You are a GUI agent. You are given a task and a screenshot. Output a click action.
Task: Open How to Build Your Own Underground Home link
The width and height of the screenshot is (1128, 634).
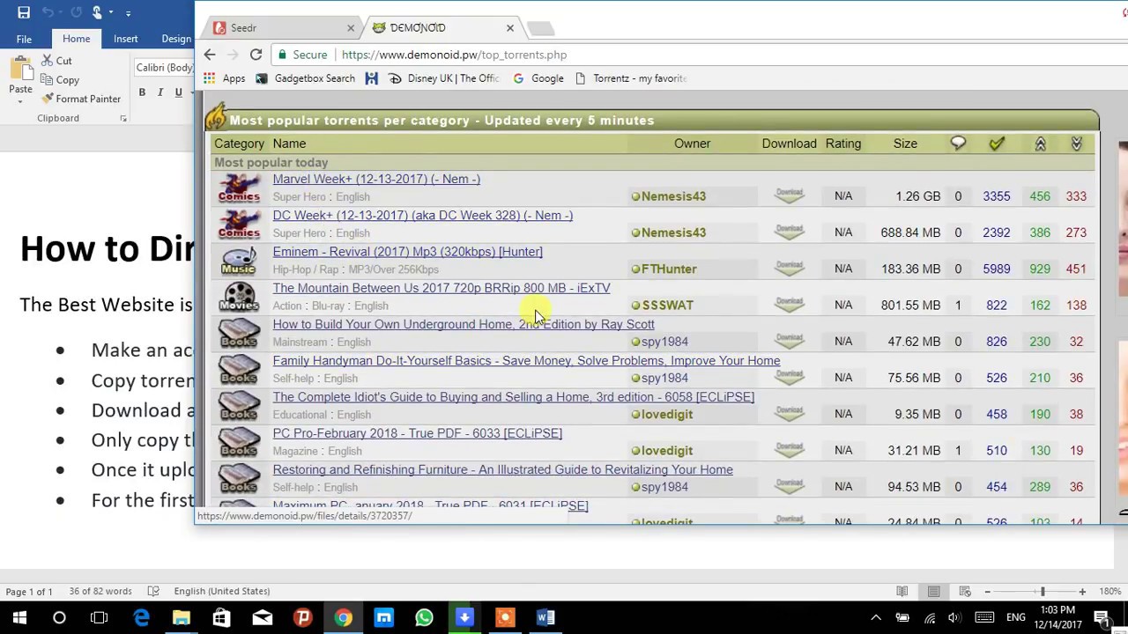click(464, 324)
